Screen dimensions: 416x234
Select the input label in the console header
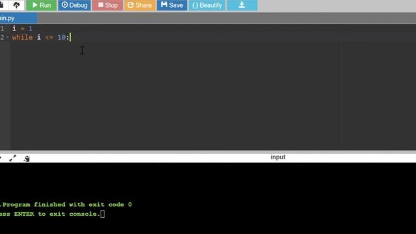(278, 157)
